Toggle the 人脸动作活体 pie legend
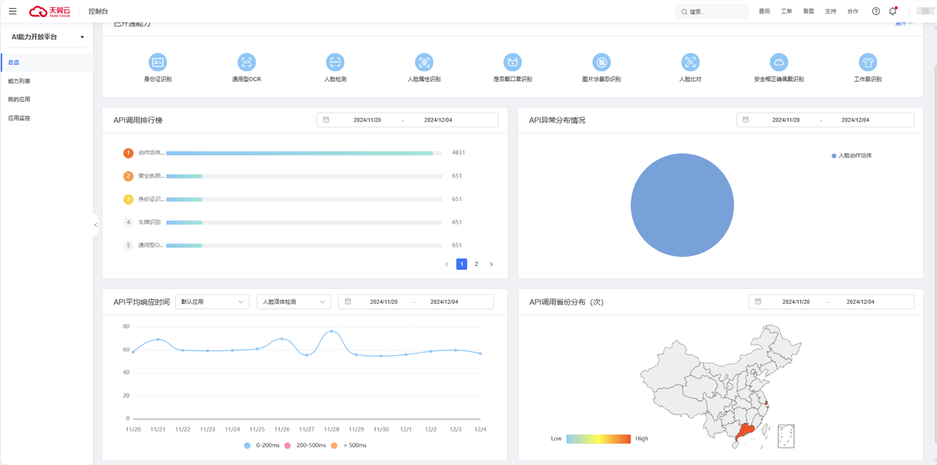 852,156
